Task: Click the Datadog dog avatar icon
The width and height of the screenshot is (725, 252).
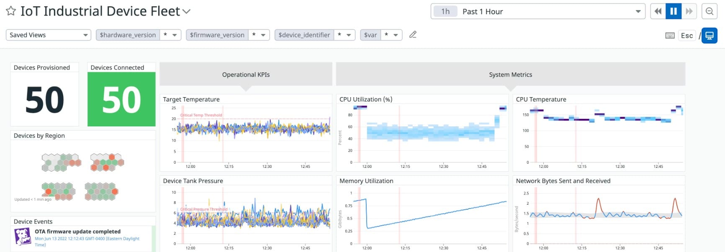Action: tap(23, 237)
